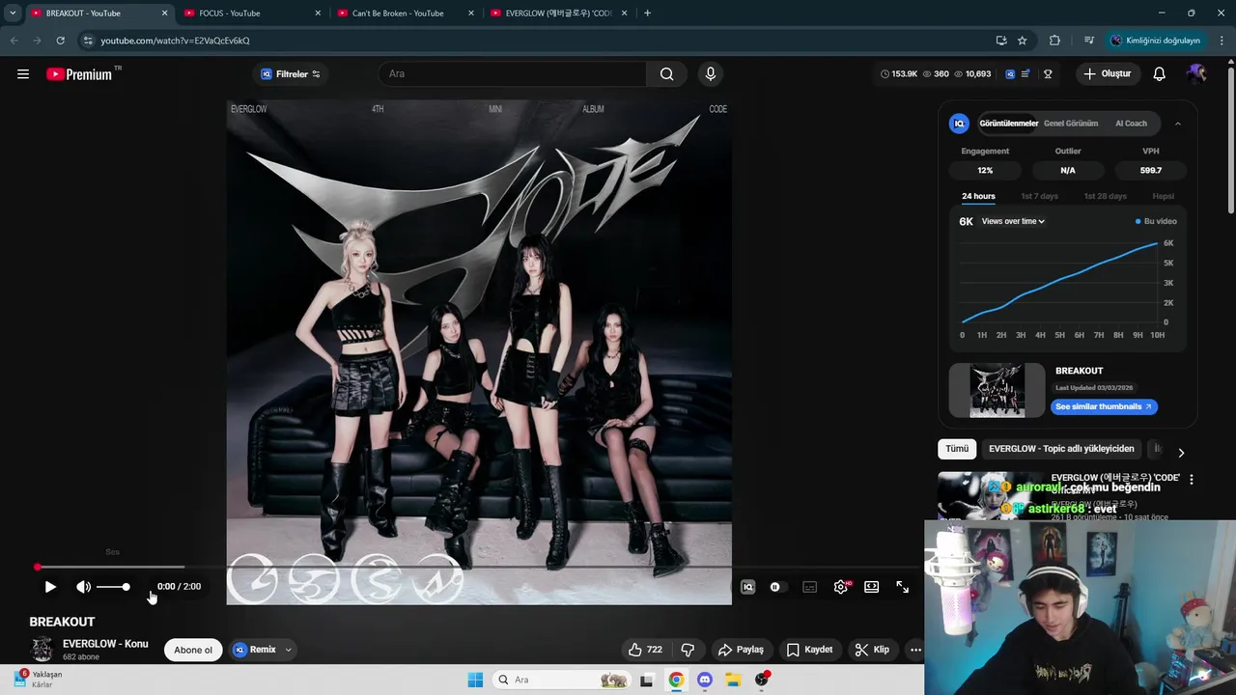Viewport: 1236px width, 695px height.
Task: Focus the Ara search input field
Action: click(x=513, y=74)
